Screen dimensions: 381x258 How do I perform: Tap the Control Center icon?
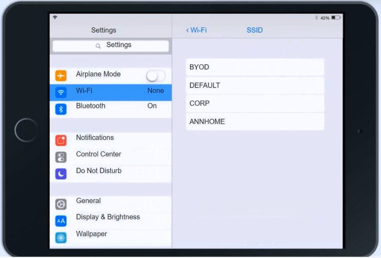coord(61,157)
